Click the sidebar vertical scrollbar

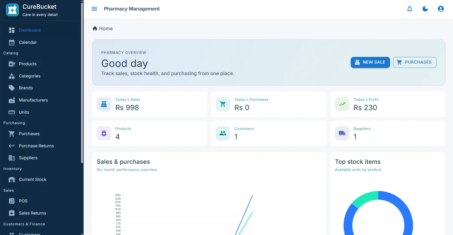[82, 83]
